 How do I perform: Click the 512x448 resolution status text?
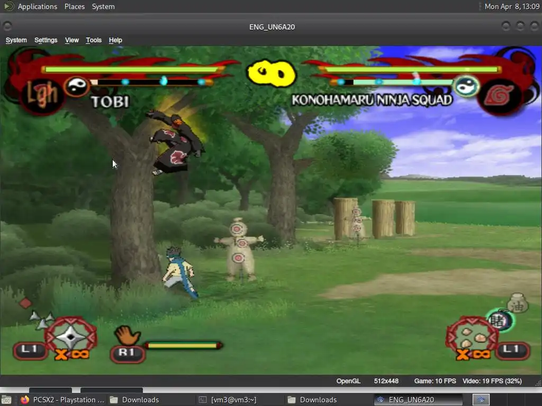tap(386, 381)
